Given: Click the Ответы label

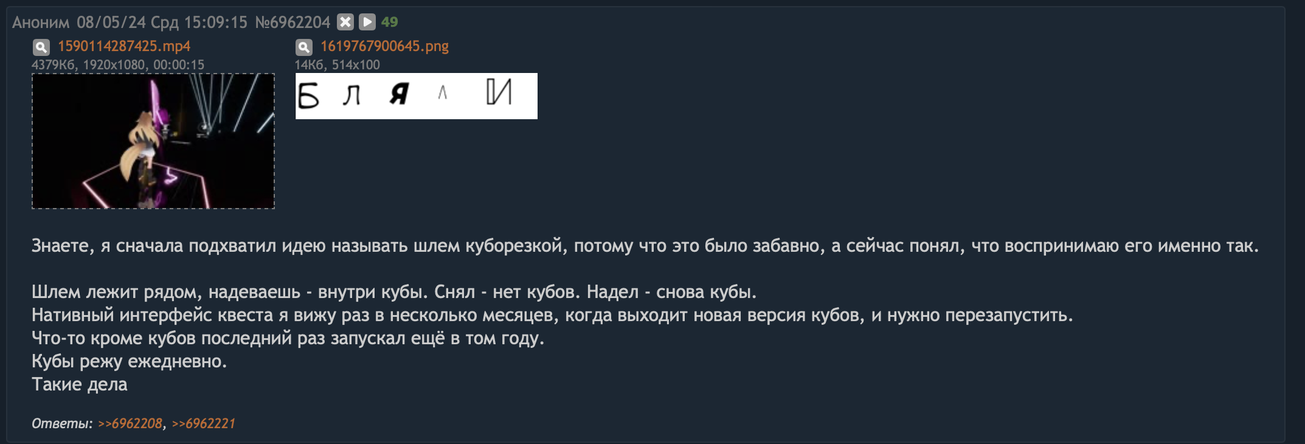Looking at the screenshot, I should coord(62,423).
